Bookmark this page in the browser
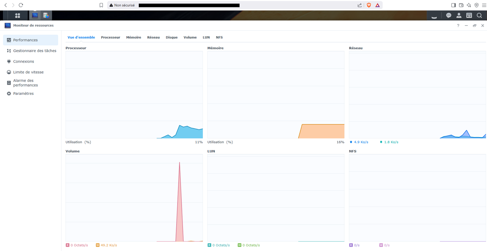Viewport: 487px width, 251px height. click(x=101, y=5)
